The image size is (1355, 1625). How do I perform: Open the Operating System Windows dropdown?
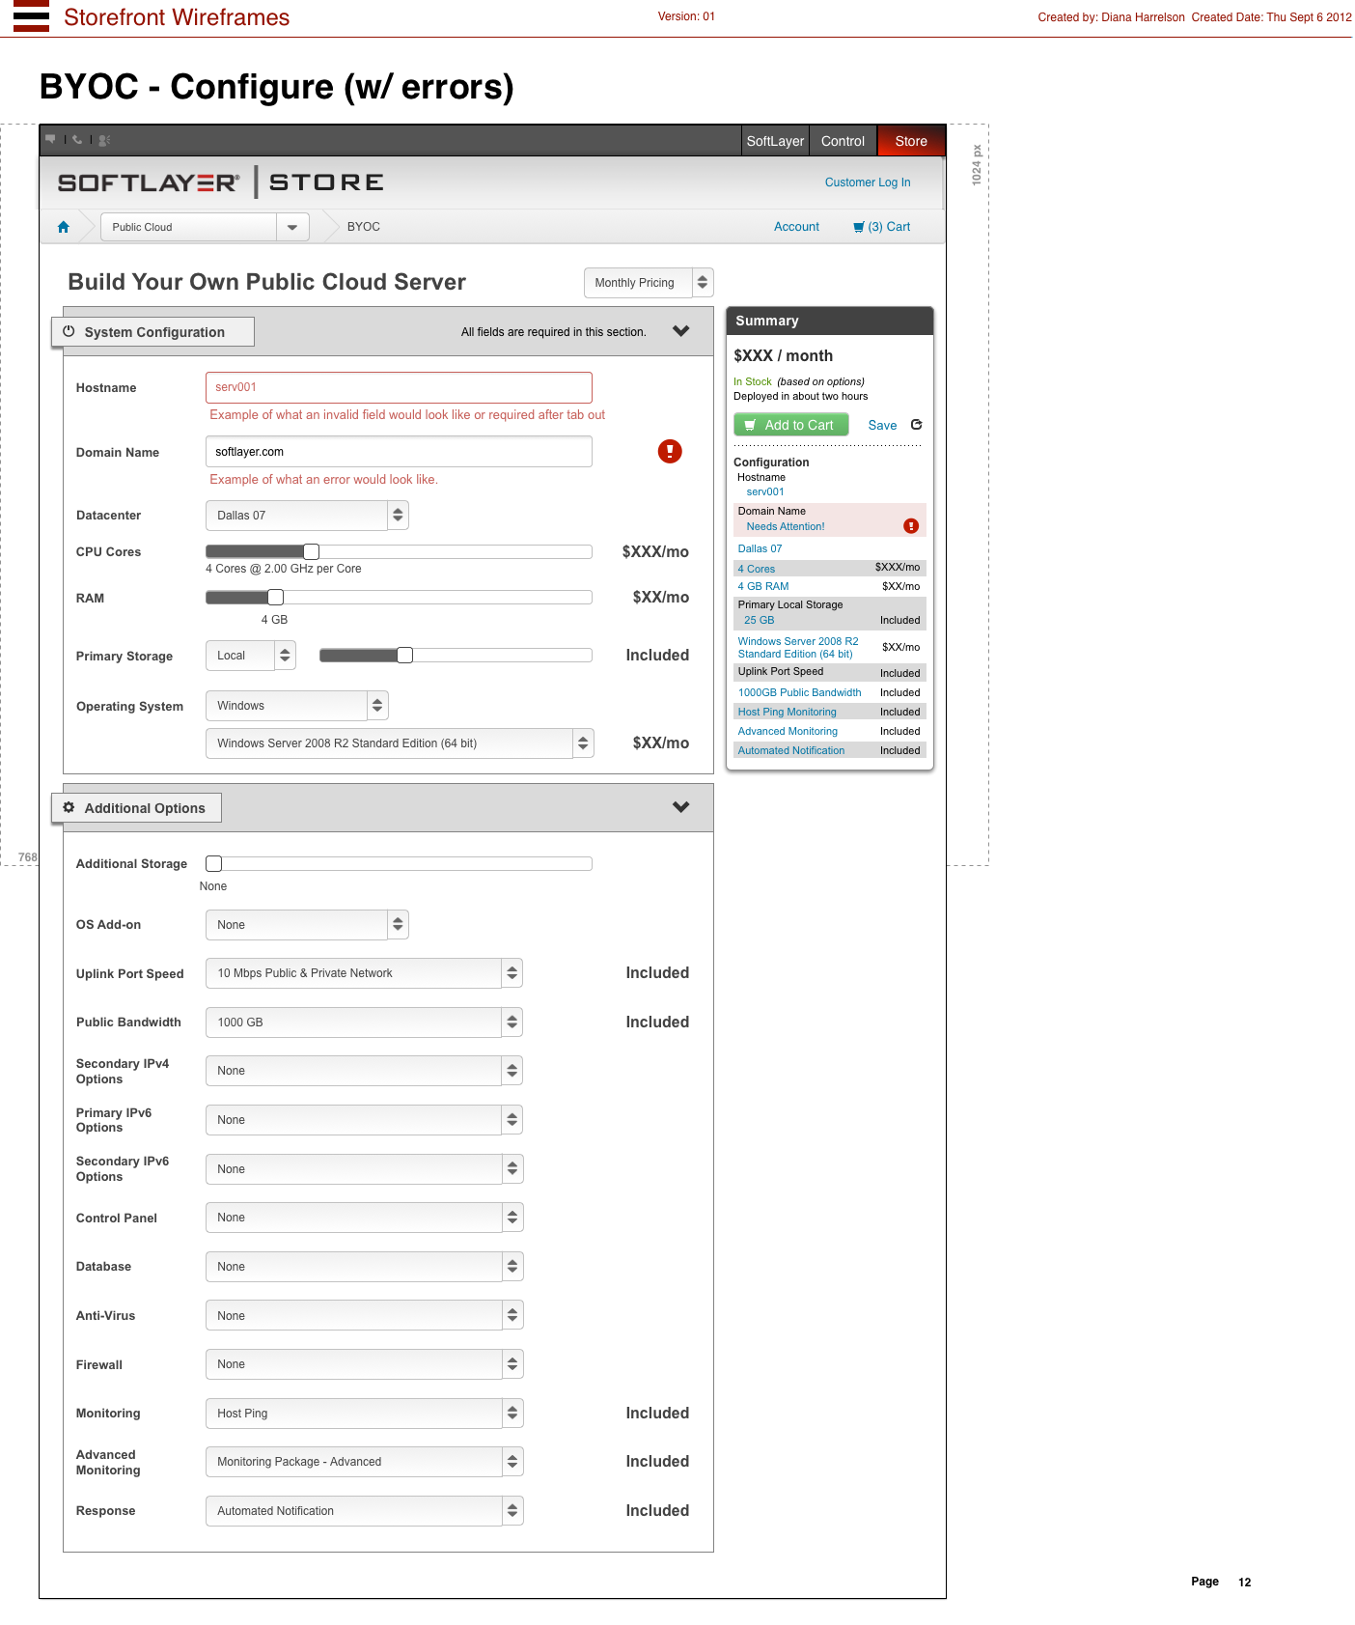click(x=297, y=706)
